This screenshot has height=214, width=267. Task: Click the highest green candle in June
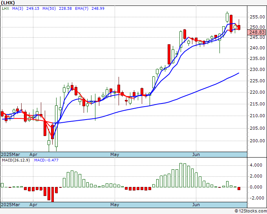(227, 17)
